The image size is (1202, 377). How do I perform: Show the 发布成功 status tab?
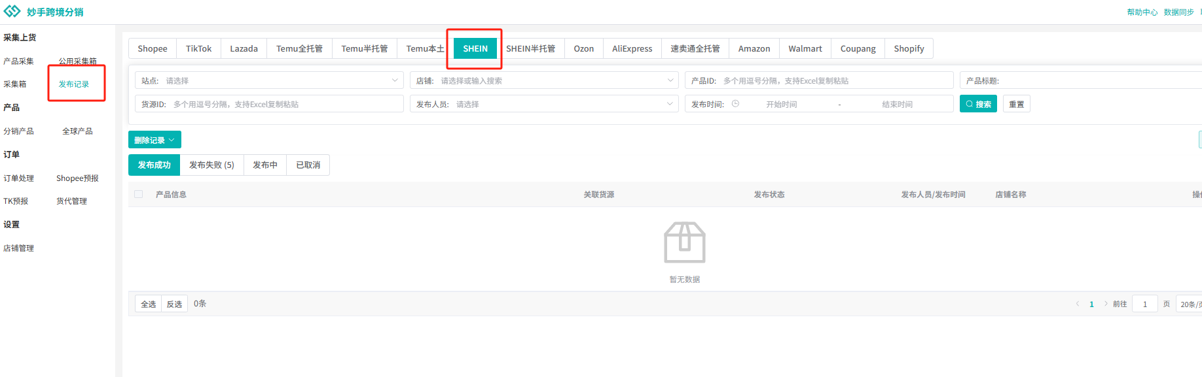154,165
